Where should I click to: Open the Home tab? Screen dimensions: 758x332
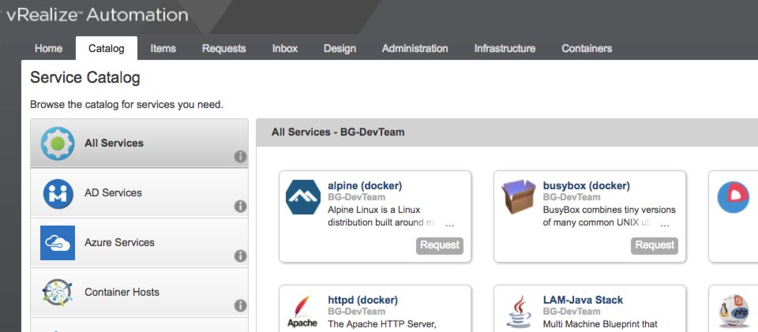point(48,49)
